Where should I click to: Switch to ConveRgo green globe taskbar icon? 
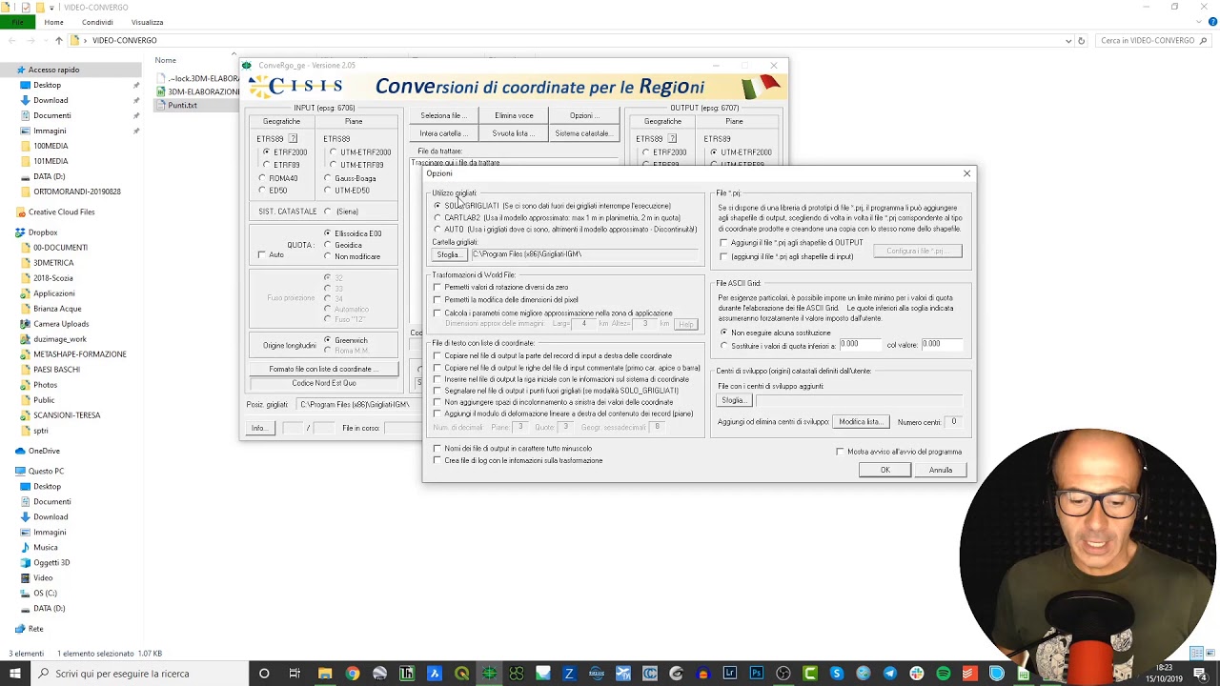489,674
